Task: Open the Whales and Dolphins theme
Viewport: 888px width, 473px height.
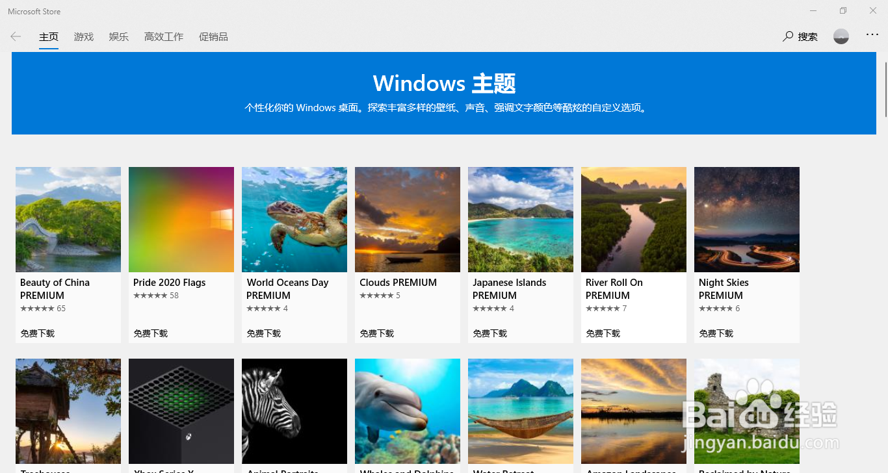Action: click(x=407, y=411)
